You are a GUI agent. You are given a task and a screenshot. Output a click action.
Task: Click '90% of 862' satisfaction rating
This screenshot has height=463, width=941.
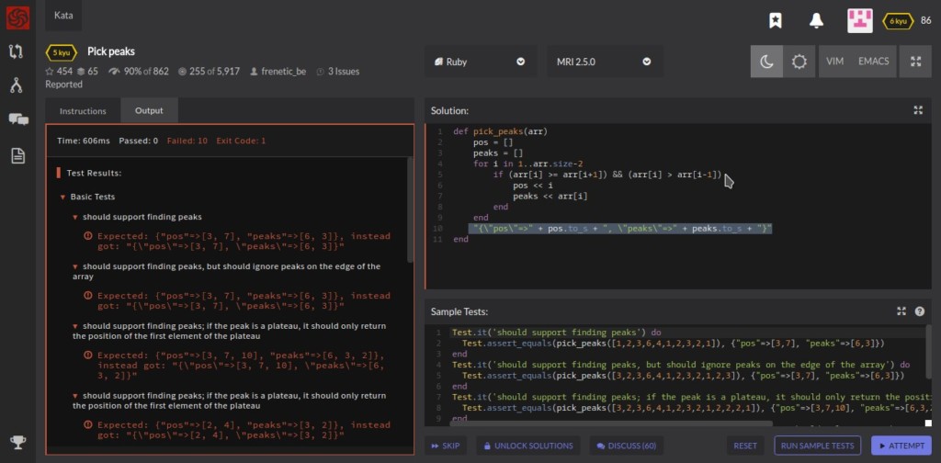(139, 72)
